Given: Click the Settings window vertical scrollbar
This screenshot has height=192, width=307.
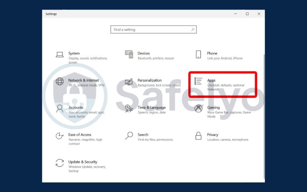Looking at the screenshot, I should pos(264,117).
